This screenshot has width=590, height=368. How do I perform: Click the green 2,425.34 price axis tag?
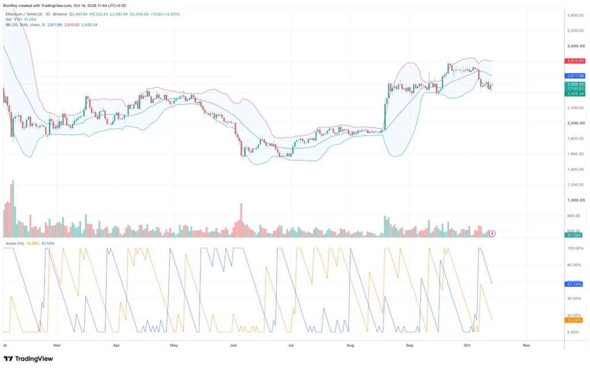tap(575, 94)
